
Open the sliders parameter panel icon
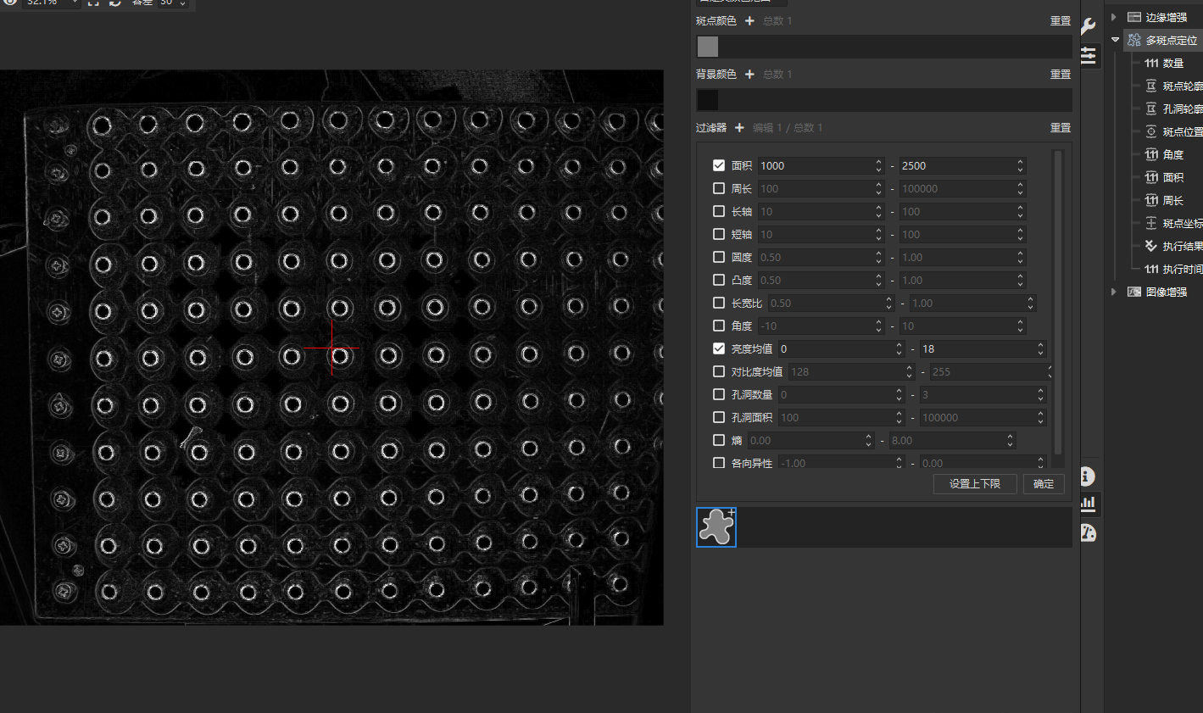tap(1089, 56)
